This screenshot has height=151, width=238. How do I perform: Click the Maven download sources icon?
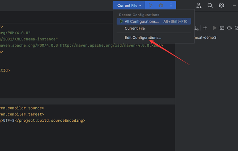click(196, 28)
